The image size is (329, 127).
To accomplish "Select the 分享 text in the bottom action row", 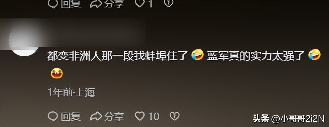I will point(114,116).
